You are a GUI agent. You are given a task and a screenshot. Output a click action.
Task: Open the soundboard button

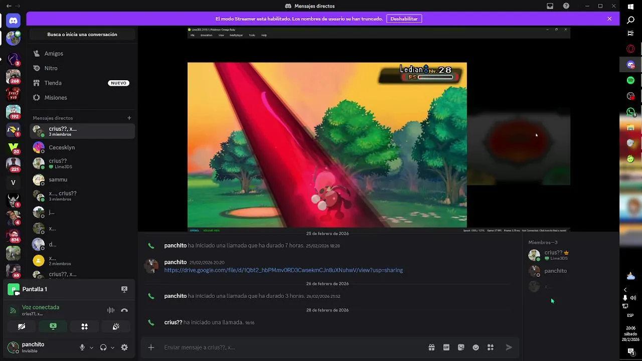pyautogui.click(x=116, y=326)
